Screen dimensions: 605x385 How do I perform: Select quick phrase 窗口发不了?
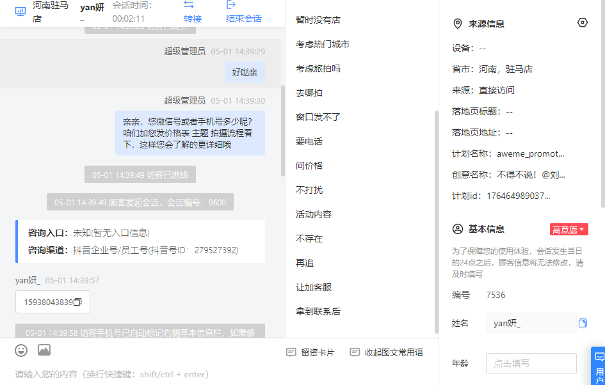318,117
